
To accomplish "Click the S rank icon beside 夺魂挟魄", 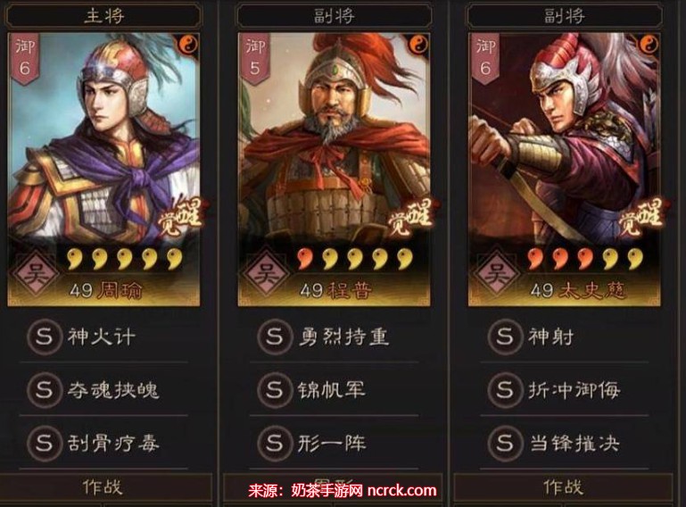I will [x=44, y=390].
